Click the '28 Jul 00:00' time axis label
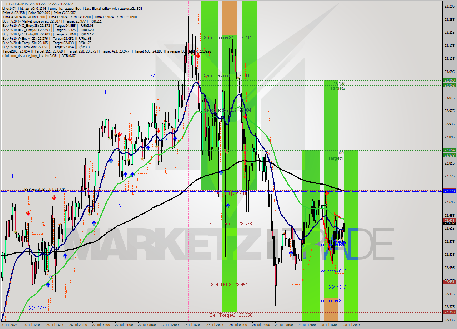 coord(238,325)
